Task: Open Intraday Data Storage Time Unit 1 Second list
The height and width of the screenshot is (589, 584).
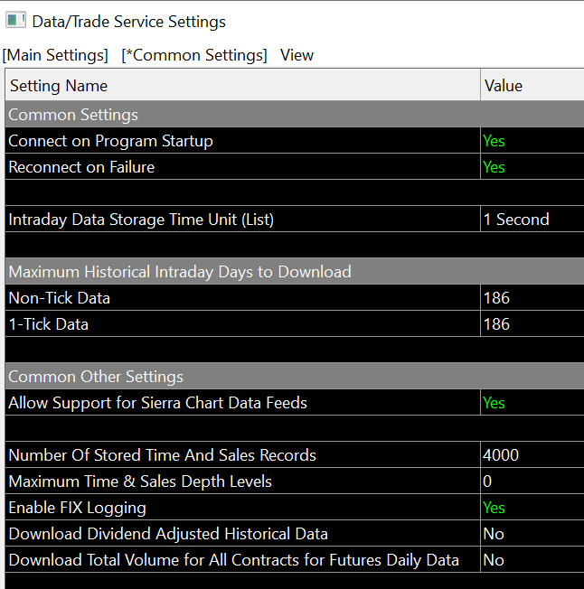Action: pos(532,220)
